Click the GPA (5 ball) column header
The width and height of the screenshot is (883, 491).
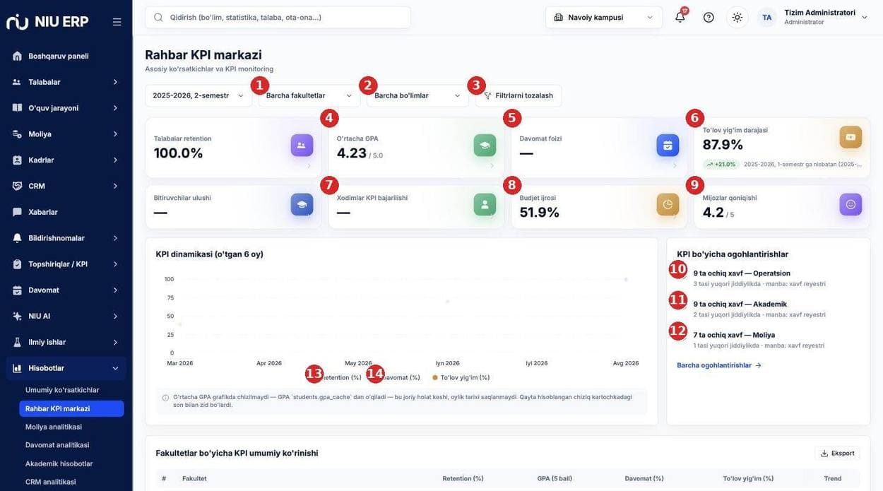pos(555,478)
